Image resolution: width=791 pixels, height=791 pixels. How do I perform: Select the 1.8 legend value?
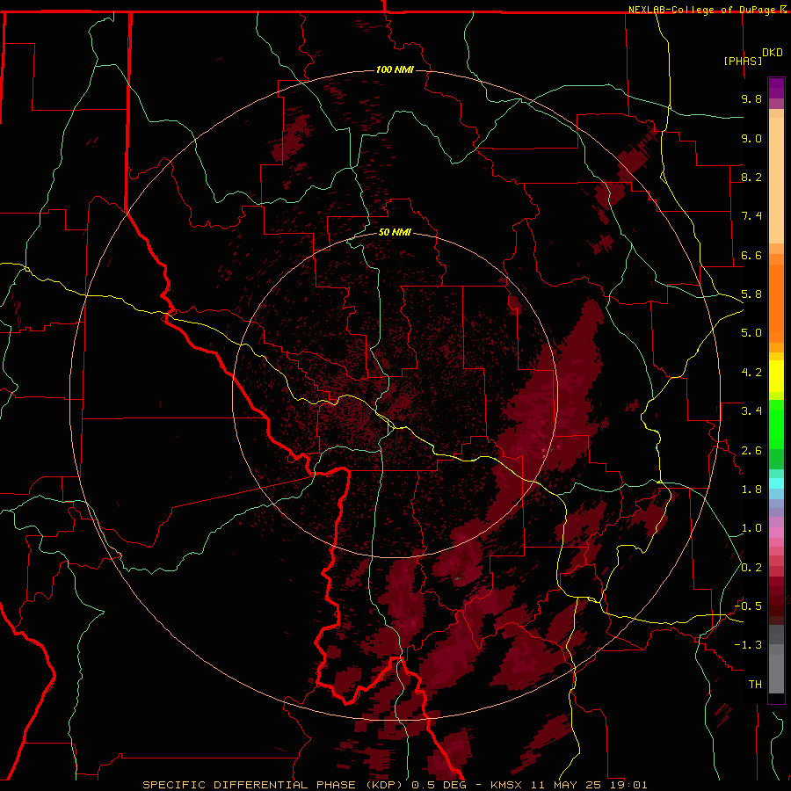(x=751, y=490)
